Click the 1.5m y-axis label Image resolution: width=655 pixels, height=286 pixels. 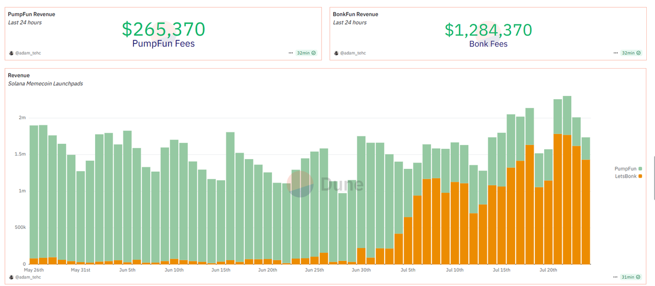pos(21,155)
